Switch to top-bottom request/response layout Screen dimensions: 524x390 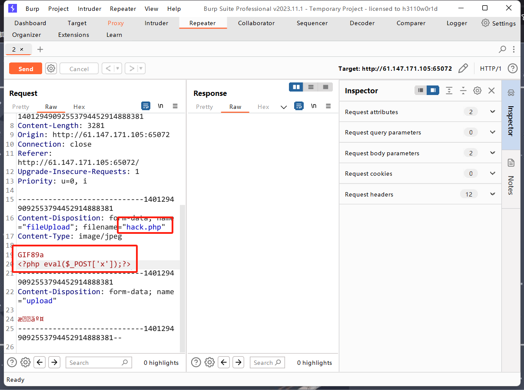click(311, 87)
